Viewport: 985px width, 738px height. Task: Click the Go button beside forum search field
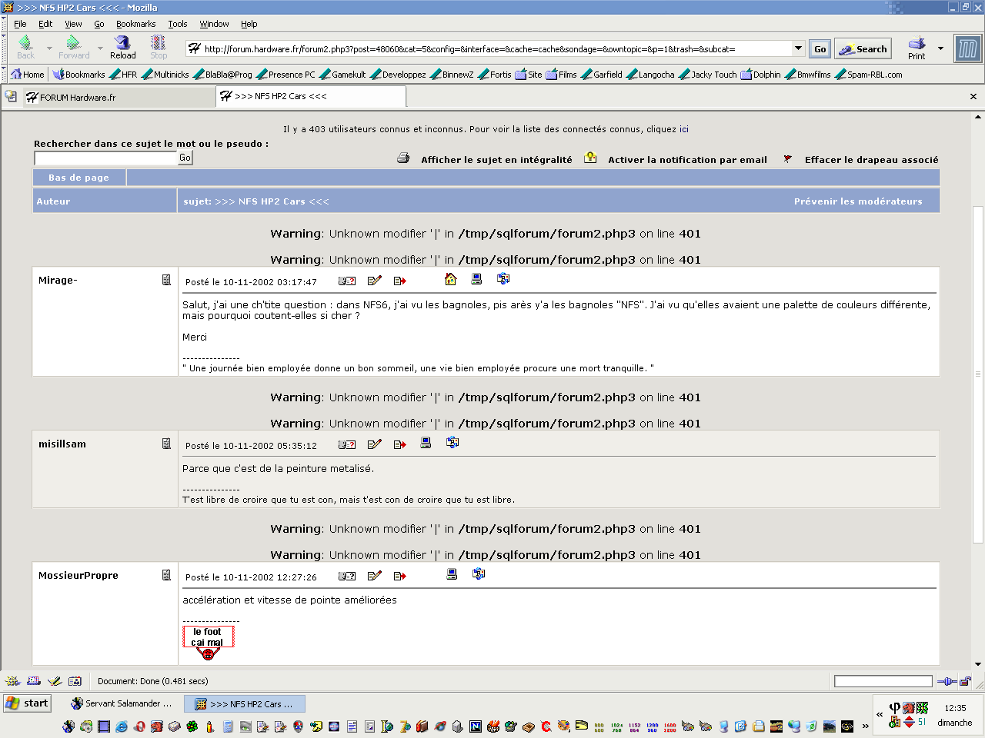coord(185,158)
